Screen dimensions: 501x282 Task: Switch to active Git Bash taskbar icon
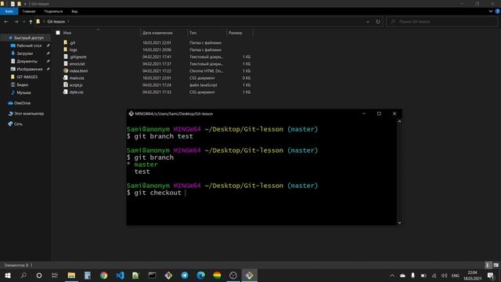coord(250,275)
